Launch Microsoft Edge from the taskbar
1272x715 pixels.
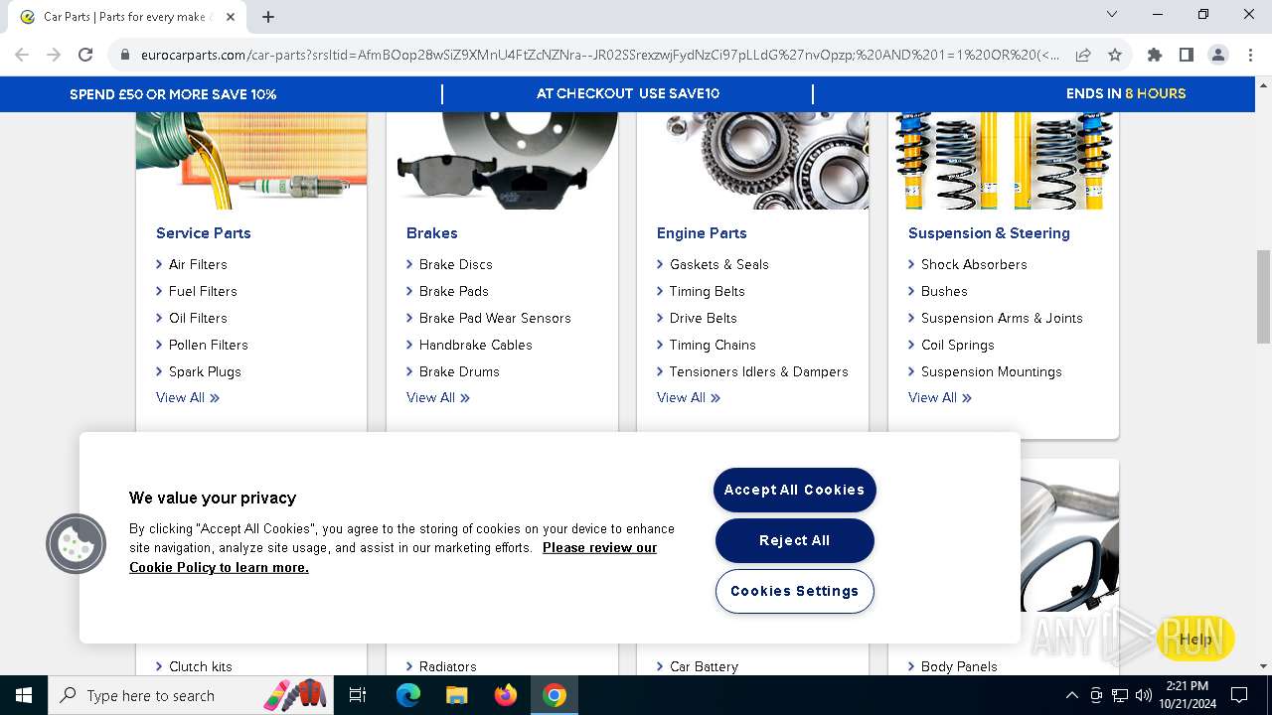coord(408,695)
